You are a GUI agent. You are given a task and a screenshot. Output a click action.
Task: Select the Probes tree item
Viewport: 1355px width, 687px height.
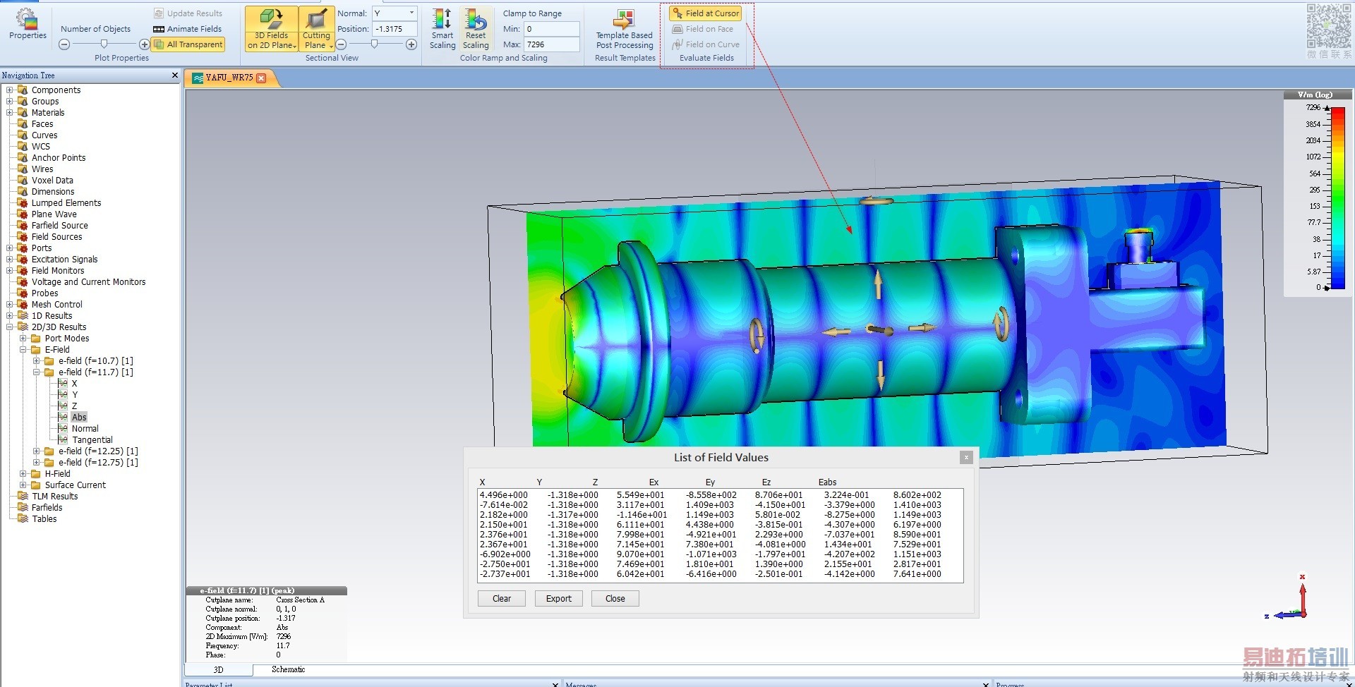[44, 293]
